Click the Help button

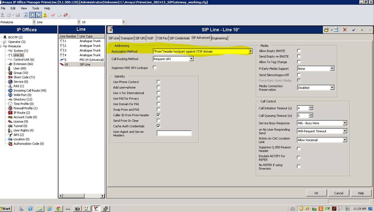pos(361,193)
